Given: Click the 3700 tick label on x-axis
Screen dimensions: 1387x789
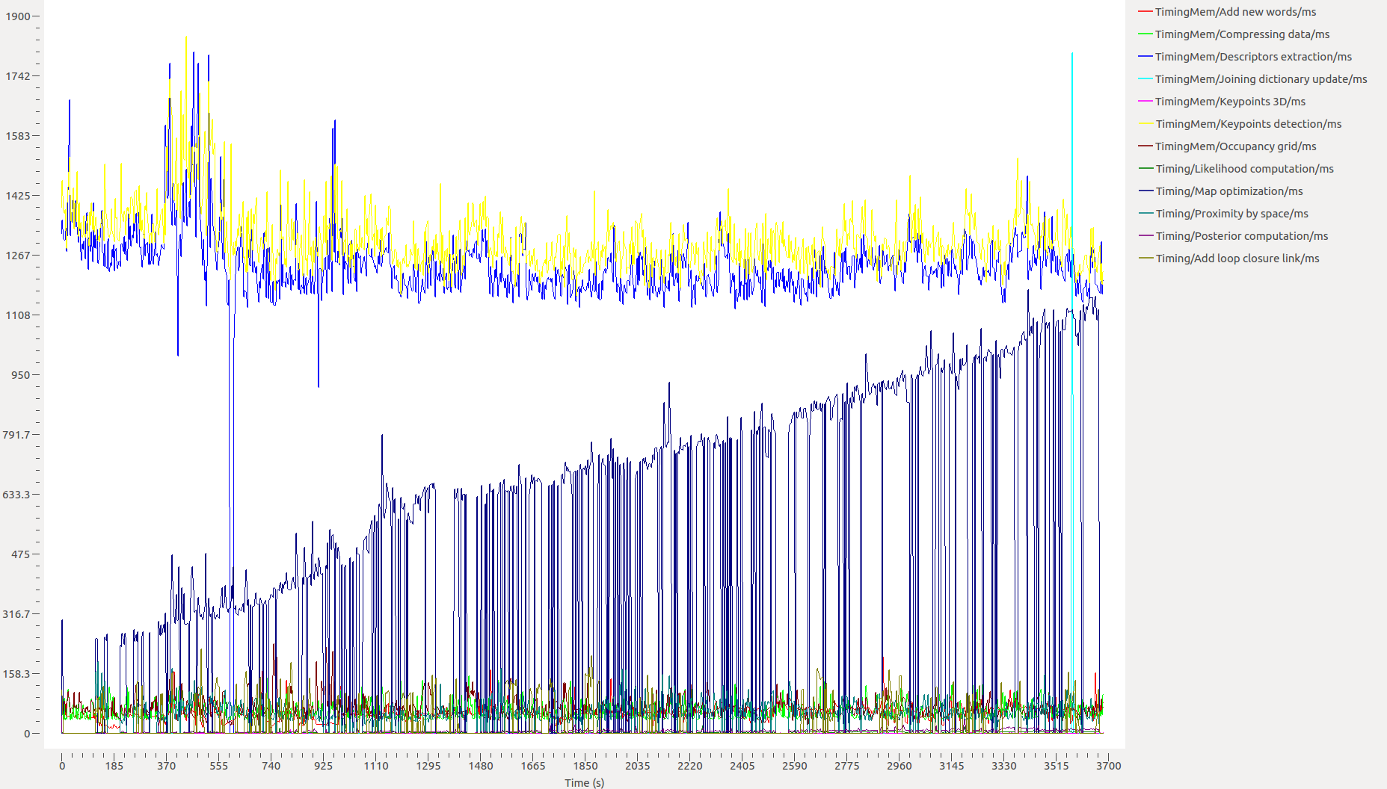Looking at the screenshot, I should pyautogui.click(x=1108, y=766).
